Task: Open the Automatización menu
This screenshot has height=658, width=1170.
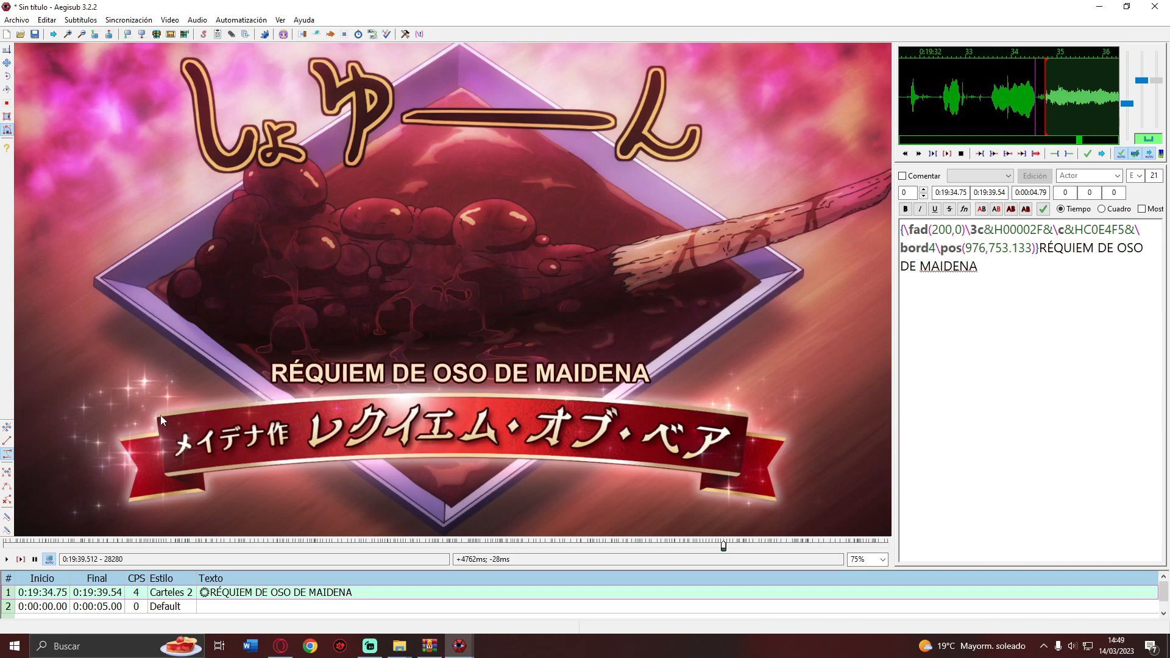Action: (x=241, y=20)
